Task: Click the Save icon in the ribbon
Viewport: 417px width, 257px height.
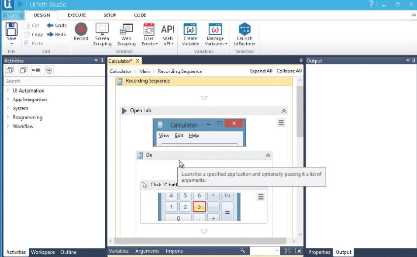Action: 12,29
